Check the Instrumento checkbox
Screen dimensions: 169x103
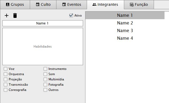(45, 69)
